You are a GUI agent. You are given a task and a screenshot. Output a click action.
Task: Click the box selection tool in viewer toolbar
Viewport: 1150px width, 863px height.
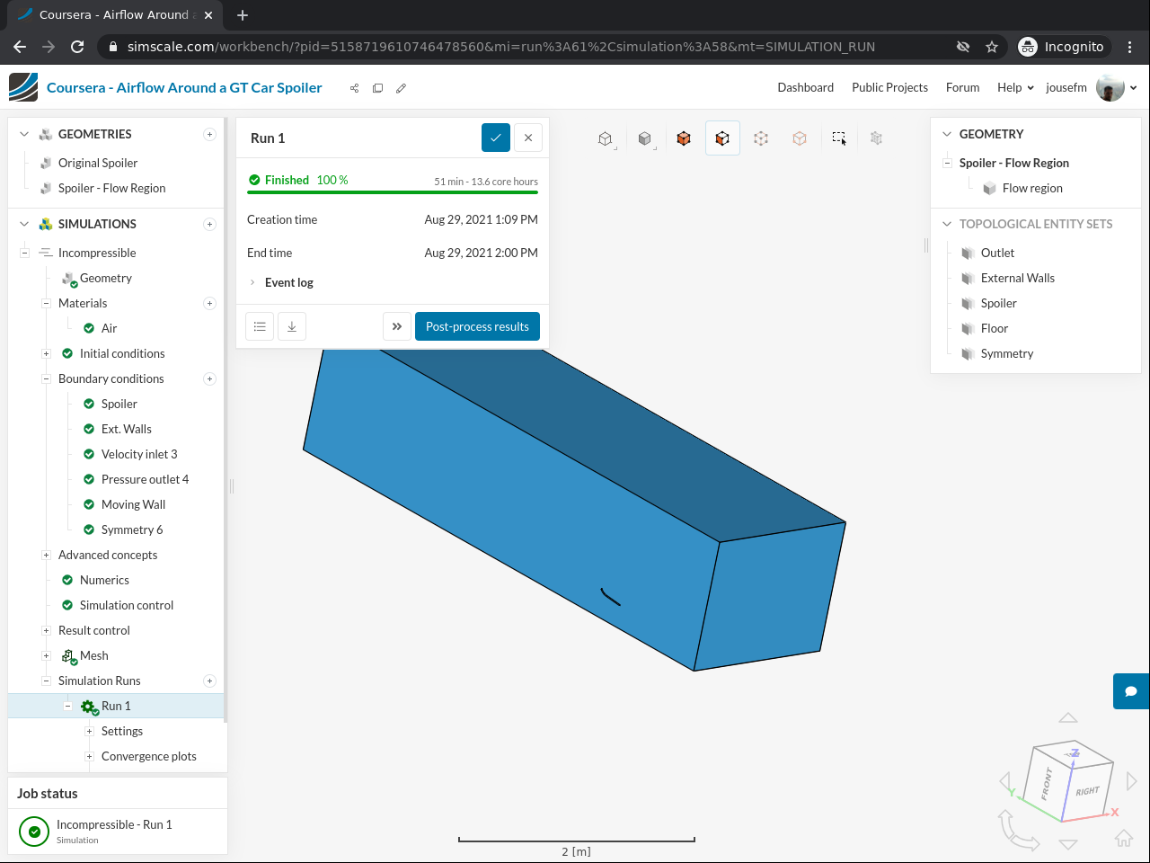coord(839,138)
